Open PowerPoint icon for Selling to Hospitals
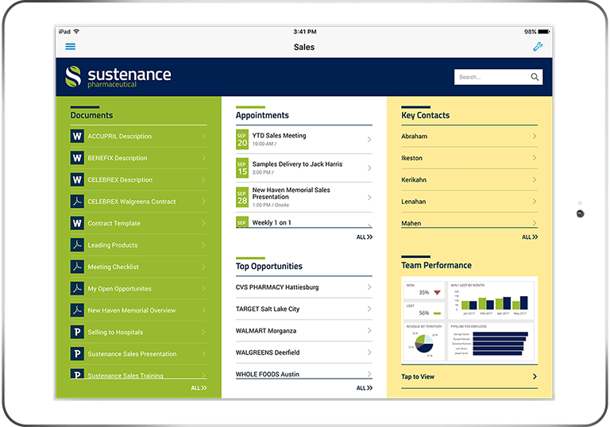 click(x=77, y=332)
